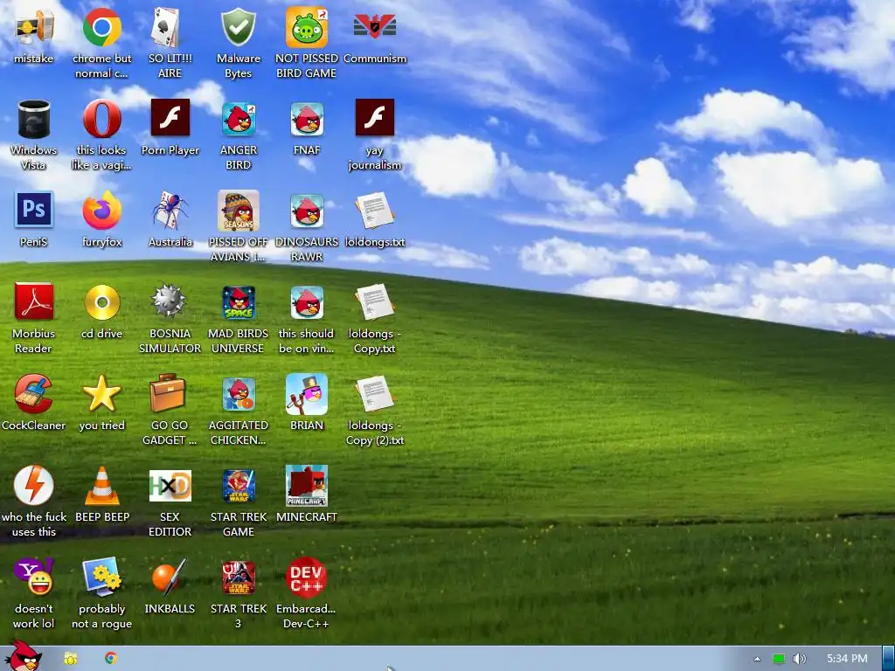
Task: Select the 'this should be on vin...' icon
Action: [307, 303]
